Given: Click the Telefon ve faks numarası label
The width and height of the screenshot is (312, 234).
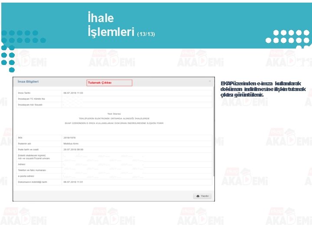Looking at the screenshot, I should click(x=32, y=170).
